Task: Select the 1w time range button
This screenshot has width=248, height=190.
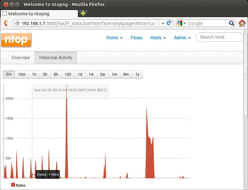Action: point(91,74)
